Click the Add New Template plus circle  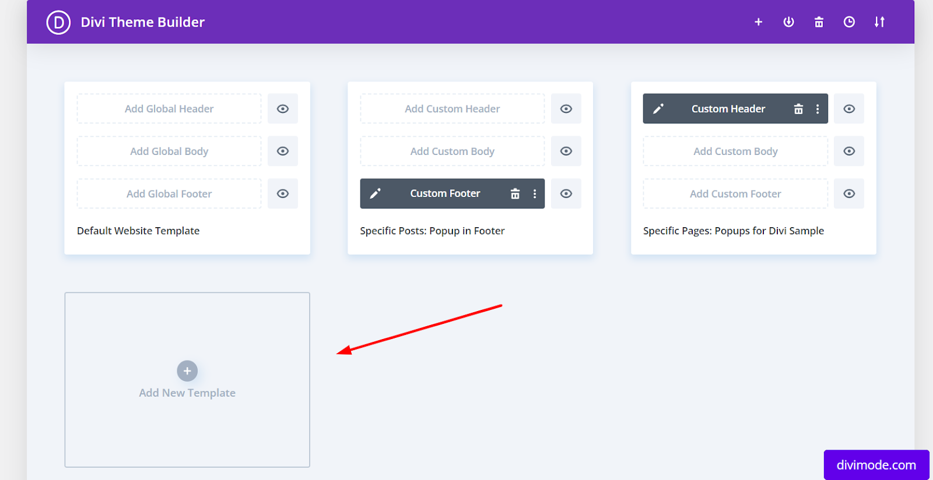tap(187, 370)
